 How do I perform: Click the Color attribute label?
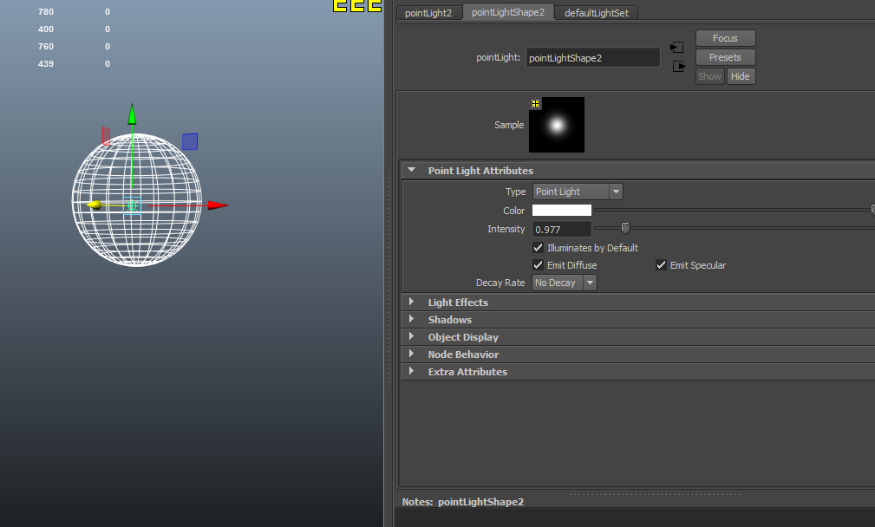(514, 211)
